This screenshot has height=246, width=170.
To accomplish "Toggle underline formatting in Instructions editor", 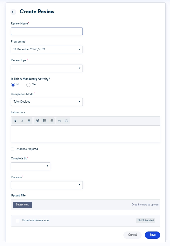I will [x=29, y=121].
